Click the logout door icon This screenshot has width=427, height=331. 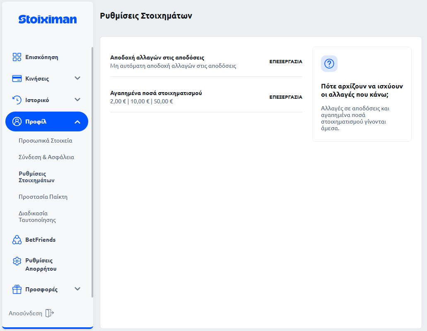click(50, 313)
